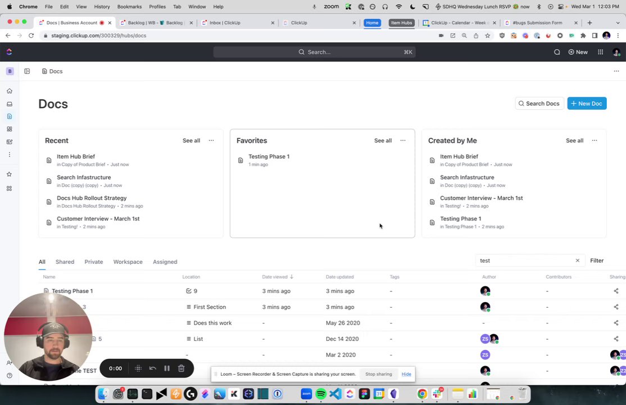Screen dimensions: 626x405
Task: Open the Whiteboards icon in the sidebar
Action: point(10,142)
